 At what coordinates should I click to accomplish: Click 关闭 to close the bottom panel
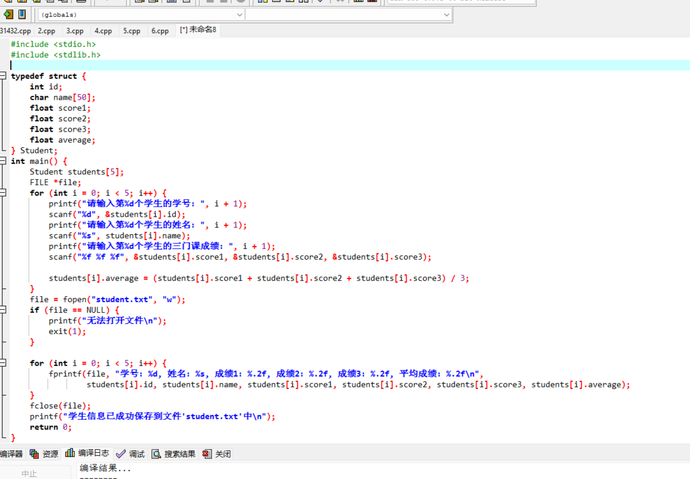point(216,454)
